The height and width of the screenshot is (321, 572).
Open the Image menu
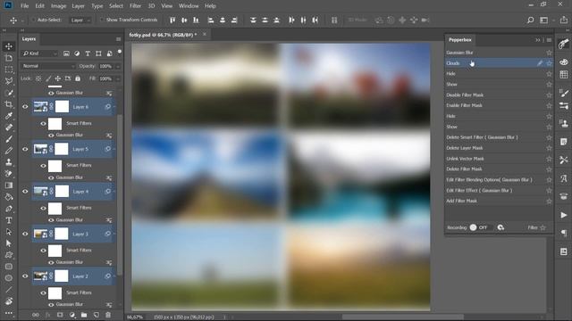point(58,6)
